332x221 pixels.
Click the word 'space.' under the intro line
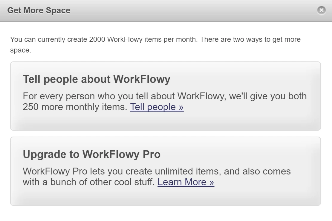[21, 50]
